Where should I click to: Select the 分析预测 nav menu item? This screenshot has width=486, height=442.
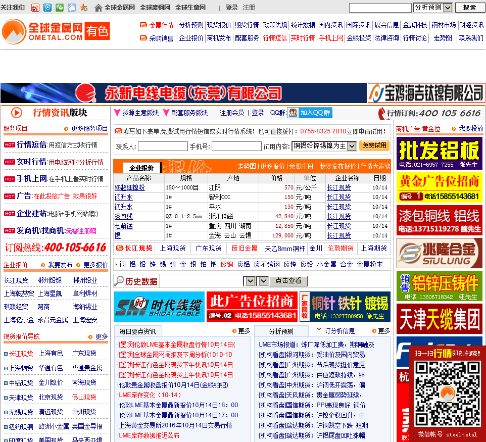click(191, 25)
